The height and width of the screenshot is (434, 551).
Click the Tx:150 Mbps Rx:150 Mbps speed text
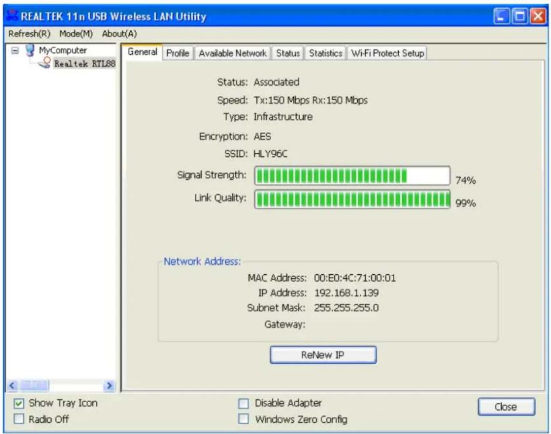[311, 100]
